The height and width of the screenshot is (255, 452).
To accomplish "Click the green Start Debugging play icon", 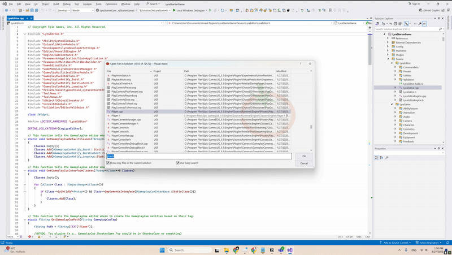I will [174, 10].
